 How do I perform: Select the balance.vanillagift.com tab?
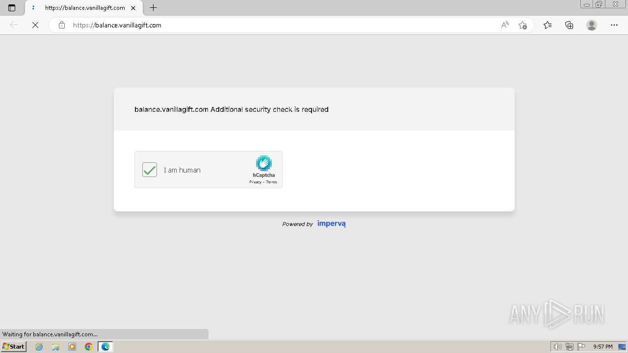tap(83, 8)
